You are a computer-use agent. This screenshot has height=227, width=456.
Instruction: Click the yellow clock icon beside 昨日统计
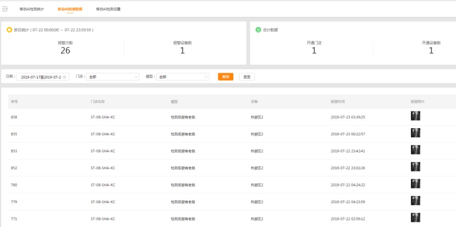(9, 30)
